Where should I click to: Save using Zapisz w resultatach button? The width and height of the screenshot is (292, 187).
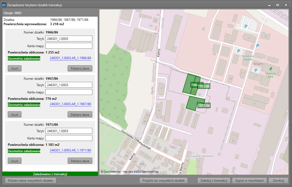click(250, 181)
